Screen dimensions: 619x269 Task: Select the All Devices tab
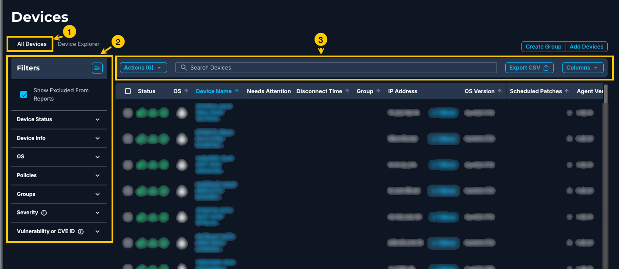pos(32,44)
